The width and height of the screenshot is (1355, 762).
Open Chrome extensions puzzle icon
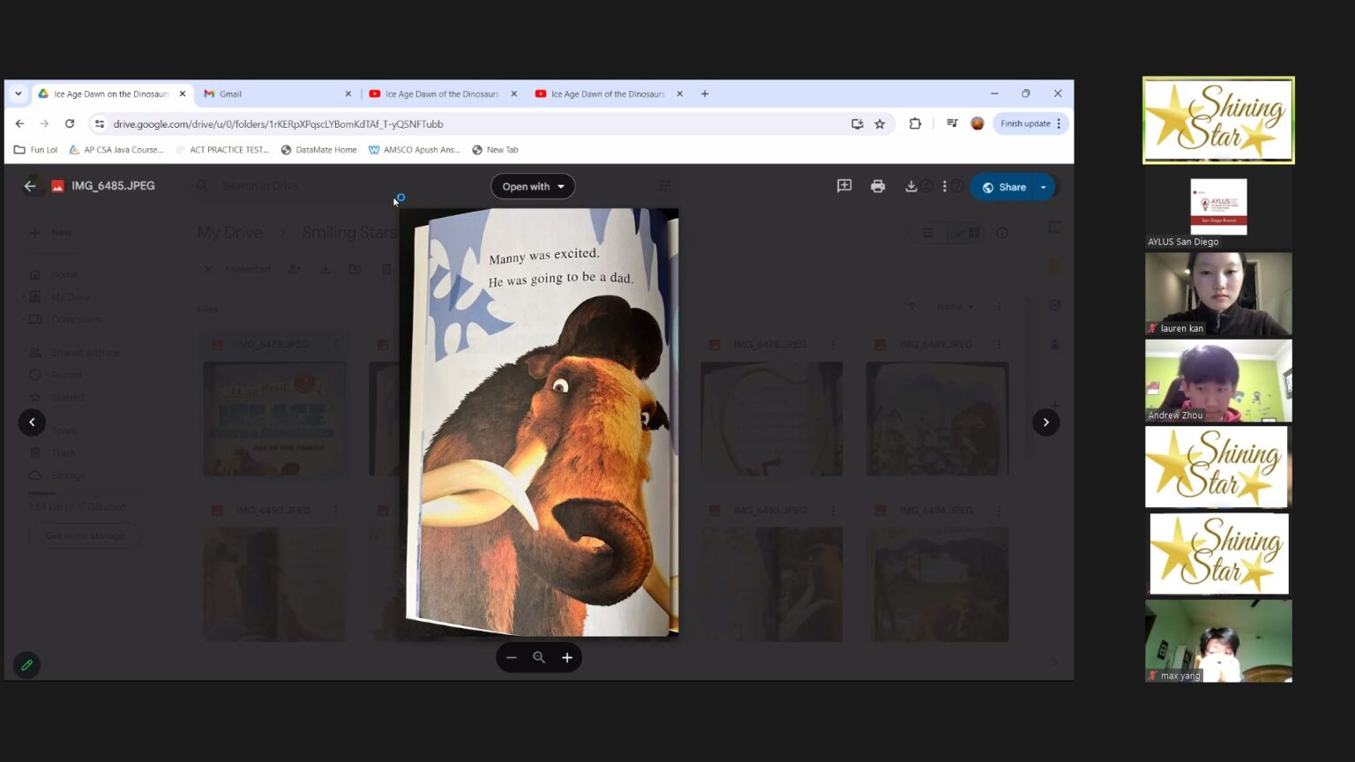click(x=915, y=124)
